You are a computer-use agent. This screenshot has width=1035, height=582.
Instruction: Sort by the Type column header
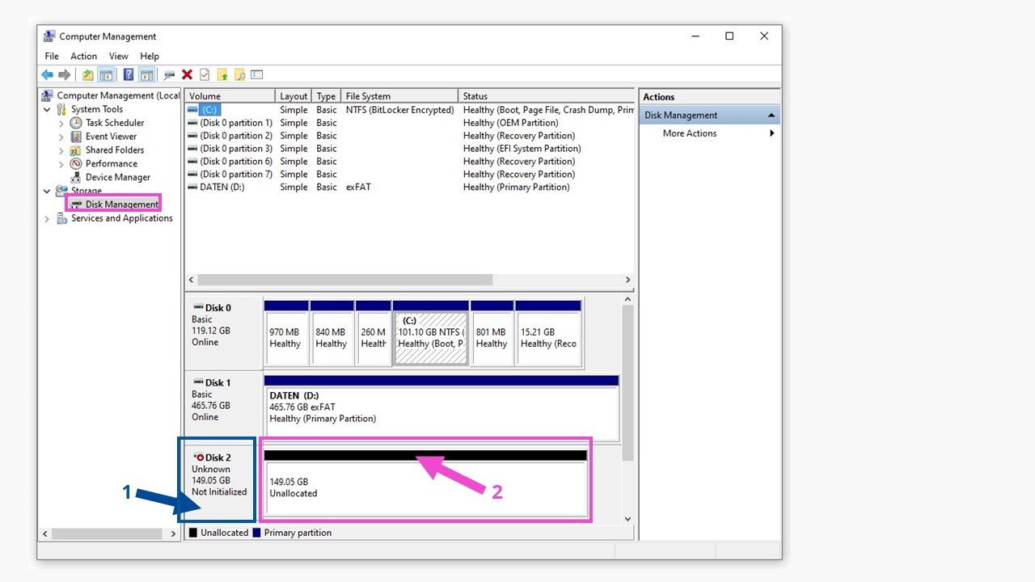tap(326, 96)
